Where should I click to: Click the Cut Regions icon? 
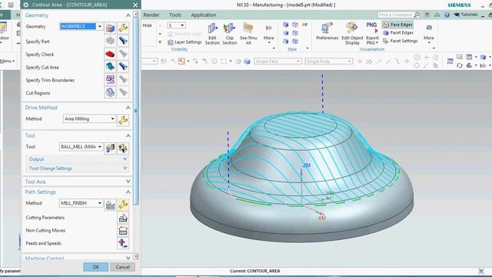110,92
